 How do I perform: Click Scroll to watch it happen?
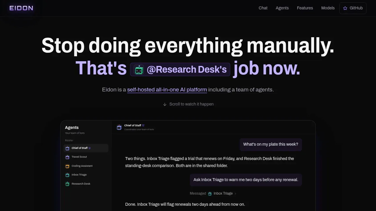188,104
